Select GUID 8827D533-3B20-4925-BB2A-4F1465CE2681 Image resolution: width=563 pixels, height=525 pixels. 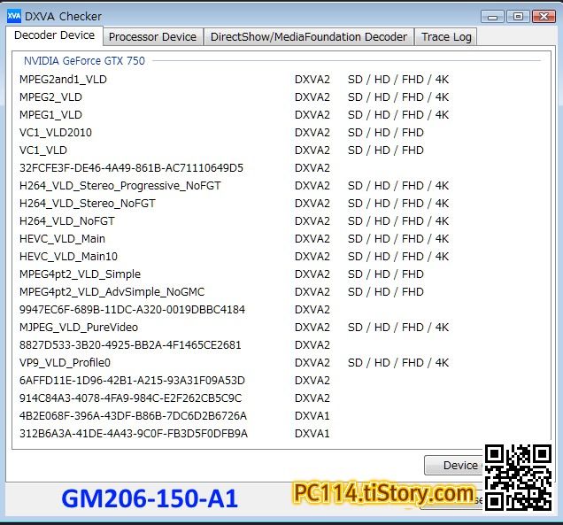tap(174, 345)
